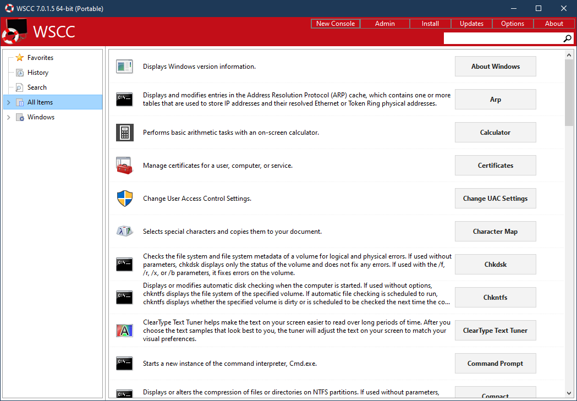This screenshot has width=577, height=401.
Task: Click the Chkntfs console icon
Action: coord(124,297)
